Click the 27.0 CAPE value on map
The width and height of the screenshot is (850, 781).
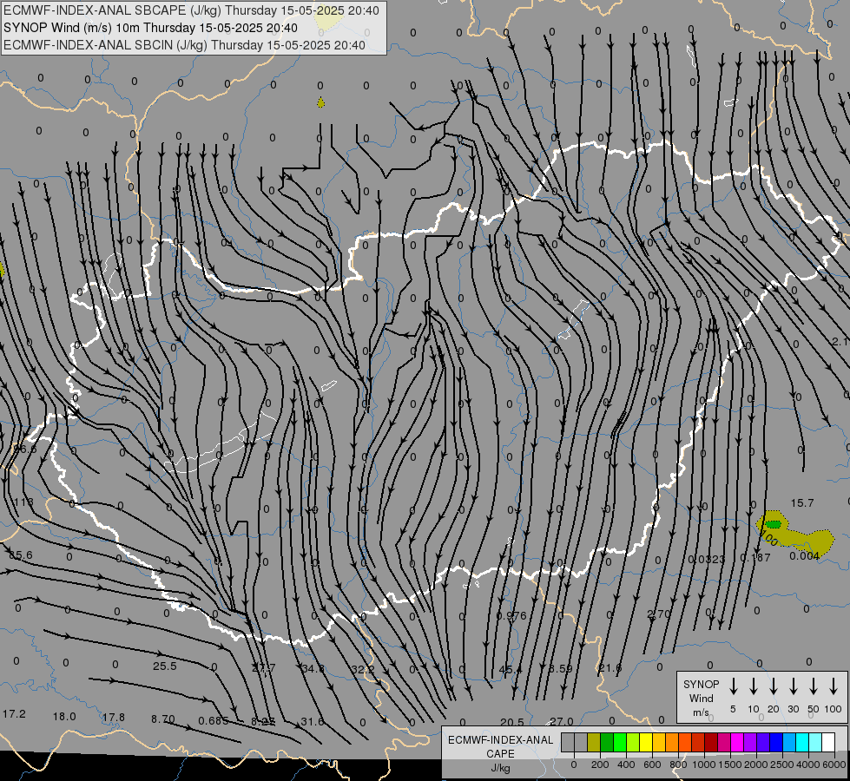click(x=562, y=721)
